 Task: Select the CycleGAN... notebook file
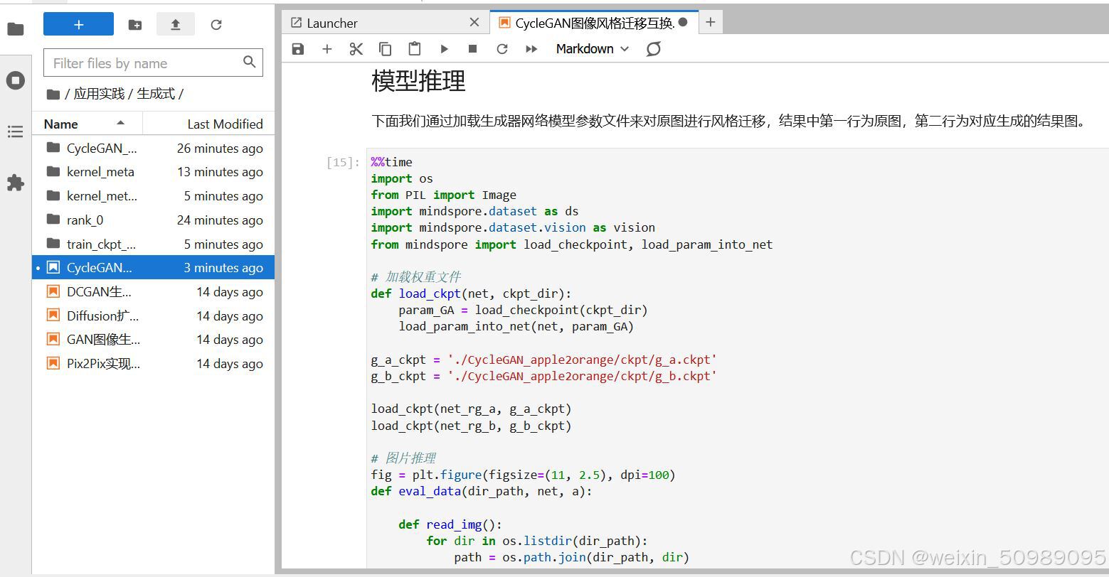pyautogui.click(x=153, y=268)
